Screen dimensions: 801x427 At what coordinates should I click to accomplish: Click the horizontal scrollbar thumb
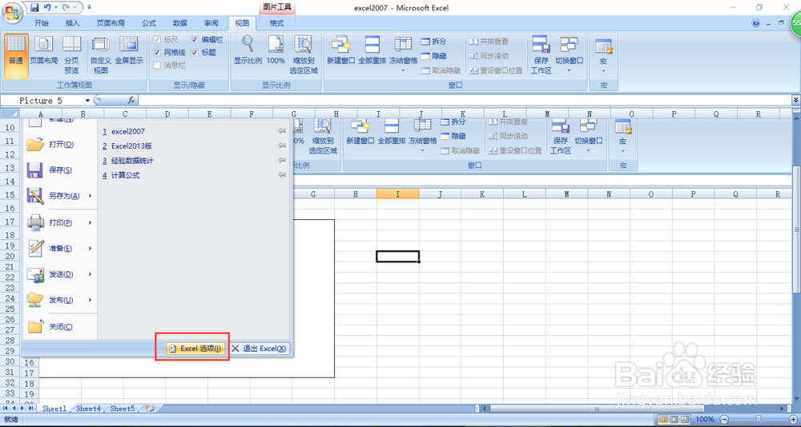[597, 409]
